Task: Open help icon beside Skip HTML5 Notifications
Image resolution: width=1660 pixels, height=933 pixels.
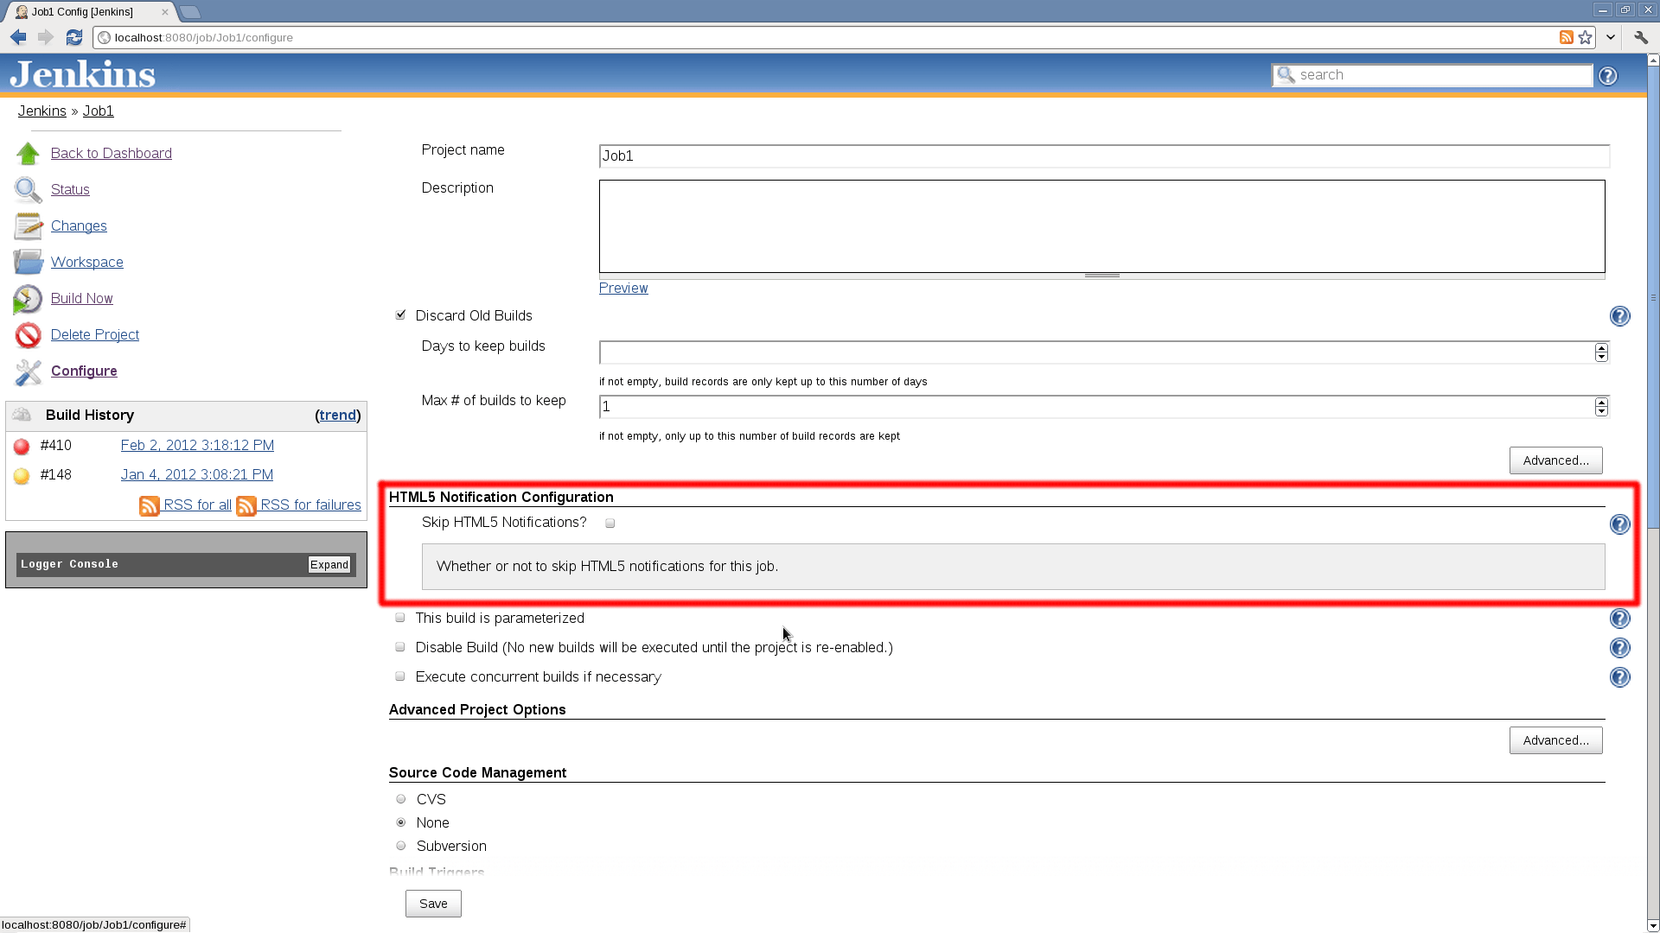Action: pos(1620,524)
